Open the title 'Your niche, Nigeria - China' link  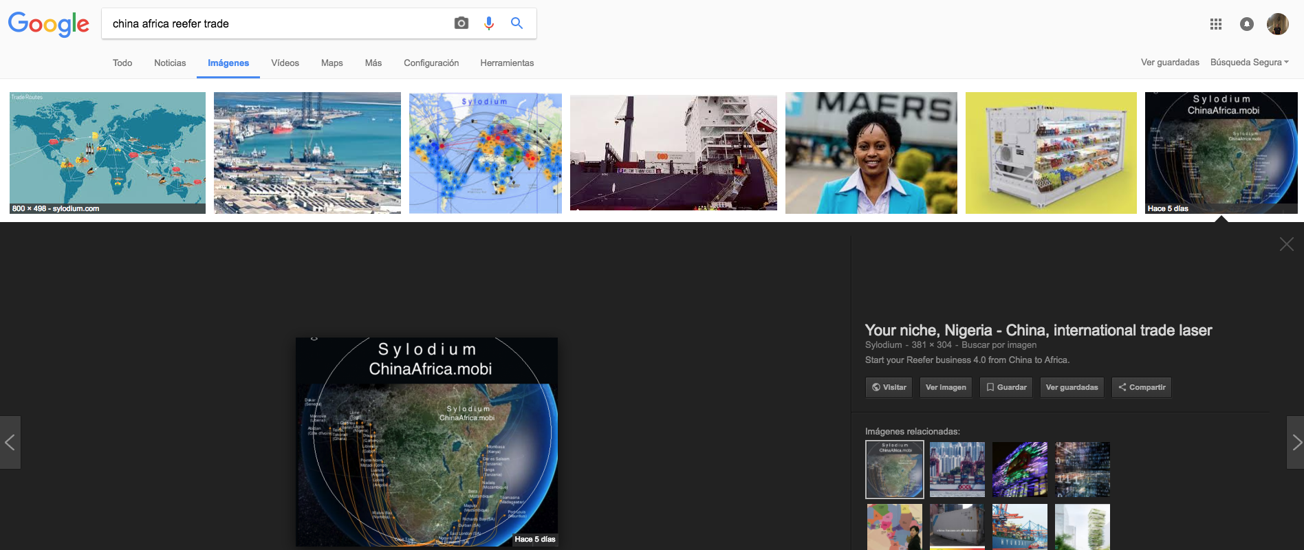(1039, 330)
